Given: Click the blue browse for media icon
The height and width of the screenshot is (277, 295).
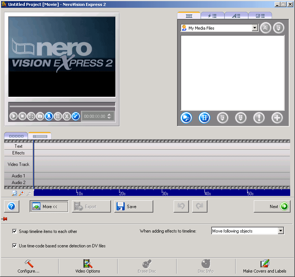Looking at the screenshot, I should 186,118.
